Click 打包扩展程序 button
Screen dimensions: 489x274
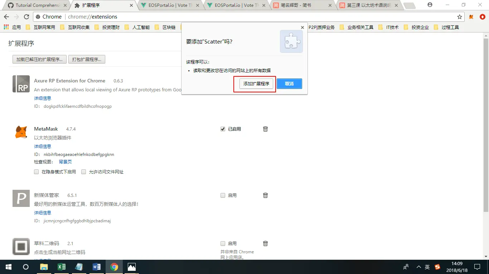87,60
